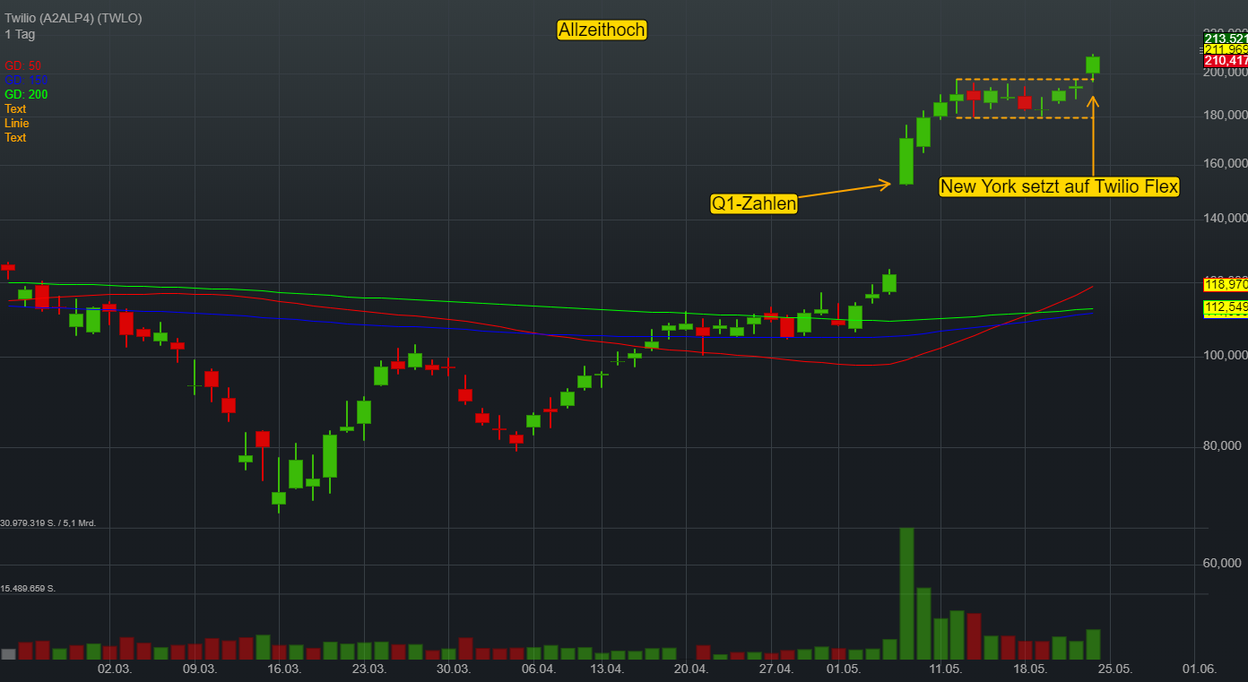Click the green GD: 200 legend entry
This screenshot has width=1248, height=682.
[26, 94]
